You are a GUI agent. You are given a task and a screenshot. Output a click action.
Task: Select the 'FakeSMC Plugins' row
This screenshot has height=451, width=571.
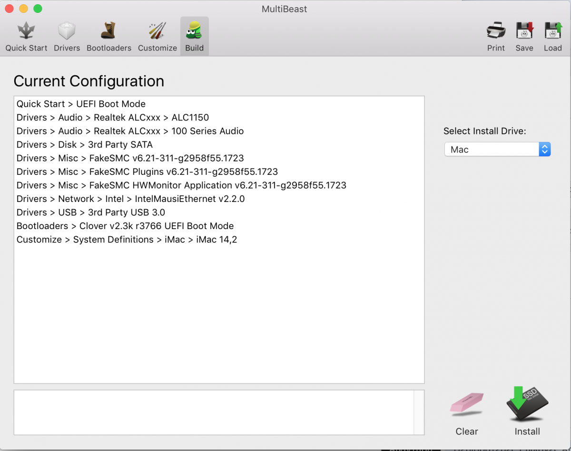click(219, 171)
